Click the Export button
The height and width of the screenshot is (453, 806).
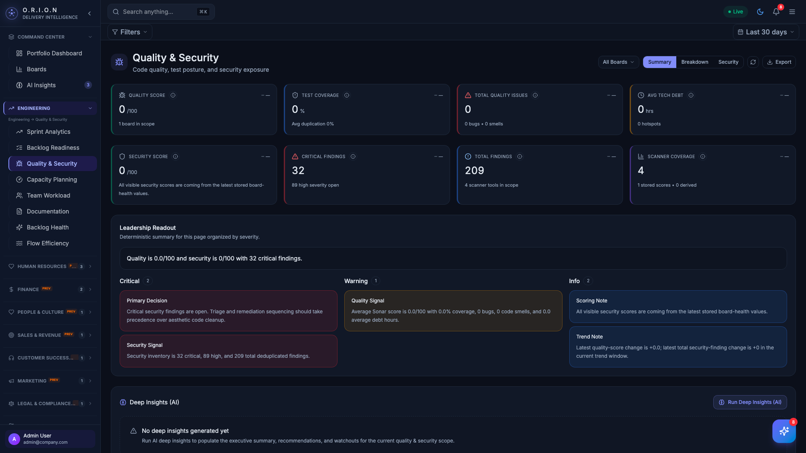pos(779,62)
